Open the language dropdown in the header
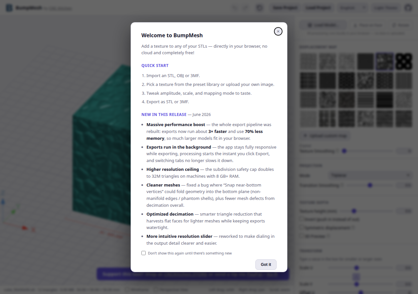Viewport: 418px width, 294px height. point(353,8)
